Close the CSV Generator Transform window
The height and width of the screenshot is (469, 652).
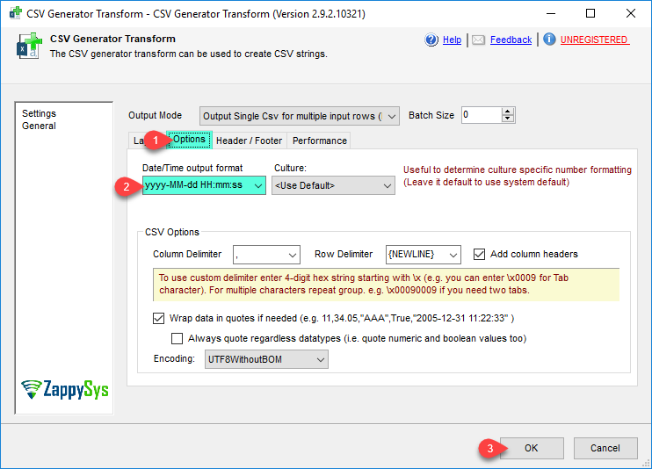630,13
